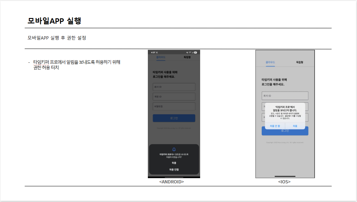357x202 pixels.
Task: Tap the 로그인 button on Android screen
Action: point(174,118)
